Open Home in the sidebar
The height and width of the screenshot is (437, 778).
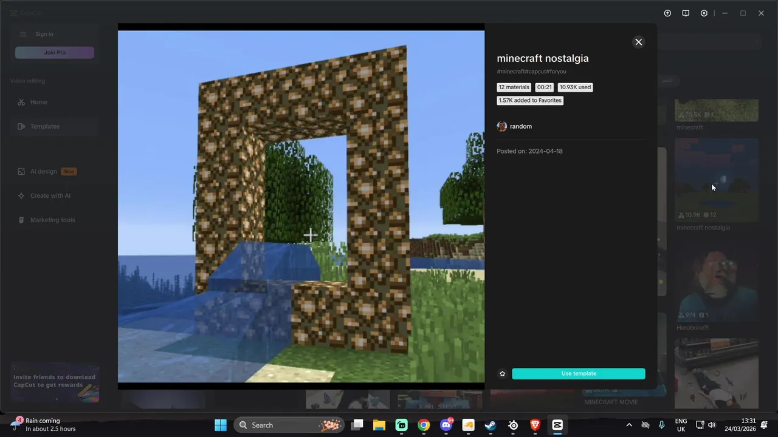[x=55, y=102]
